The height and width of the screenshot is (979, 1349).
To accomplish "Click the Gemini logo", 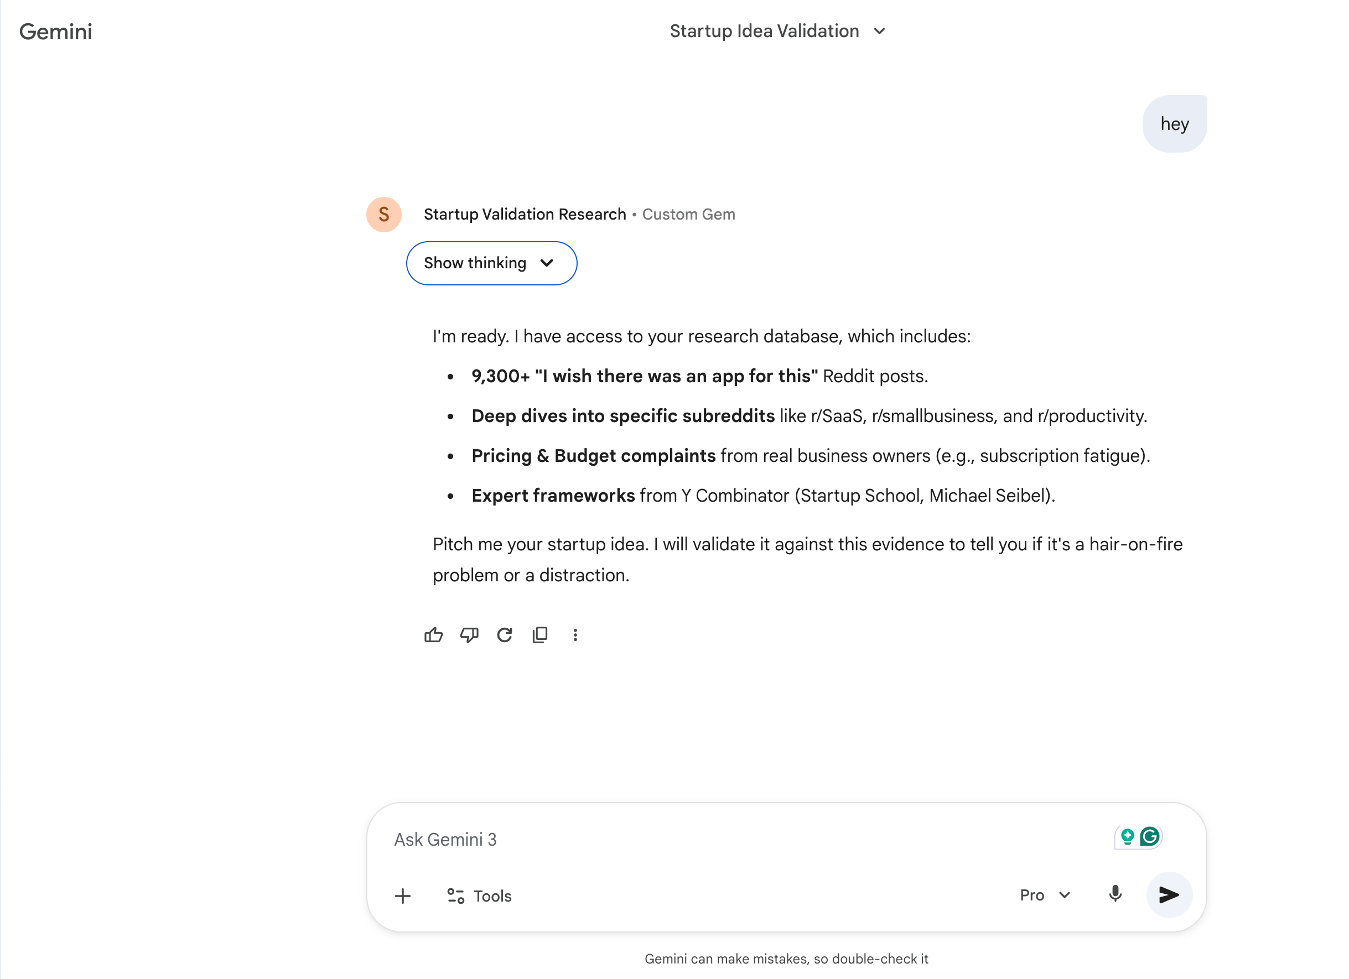I will (55, 32).
